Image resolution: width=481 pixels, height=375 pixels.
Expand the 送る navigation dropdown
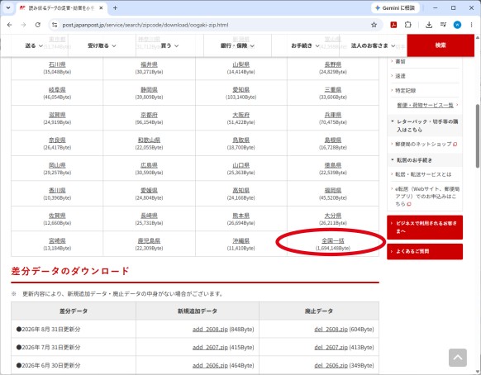click(34, 45)
